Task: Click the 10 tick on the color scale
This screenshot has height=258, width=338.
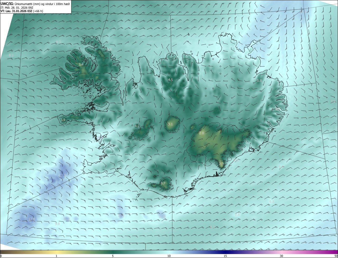Action: click(x=169, y=256)
